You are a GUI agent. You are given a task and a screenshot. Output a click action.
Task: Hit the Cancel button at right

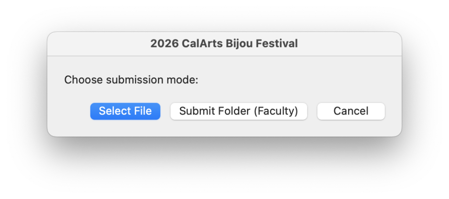pyautogui.click(x=351, y=111)
